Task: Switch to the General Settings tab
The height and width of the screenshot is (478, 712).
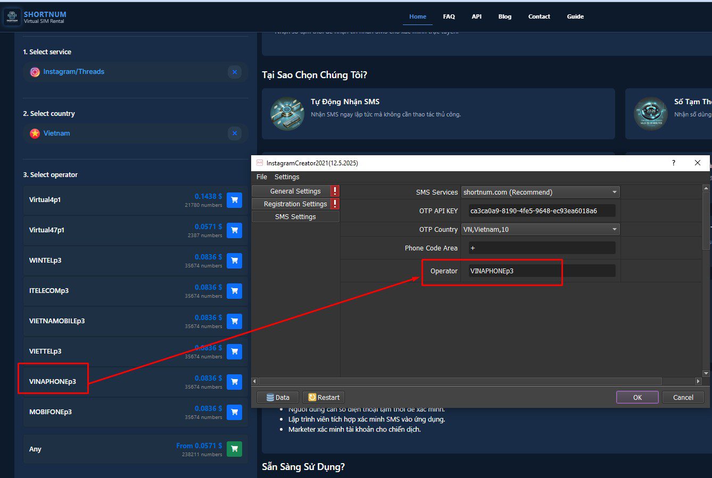Action: pos(295,191)
